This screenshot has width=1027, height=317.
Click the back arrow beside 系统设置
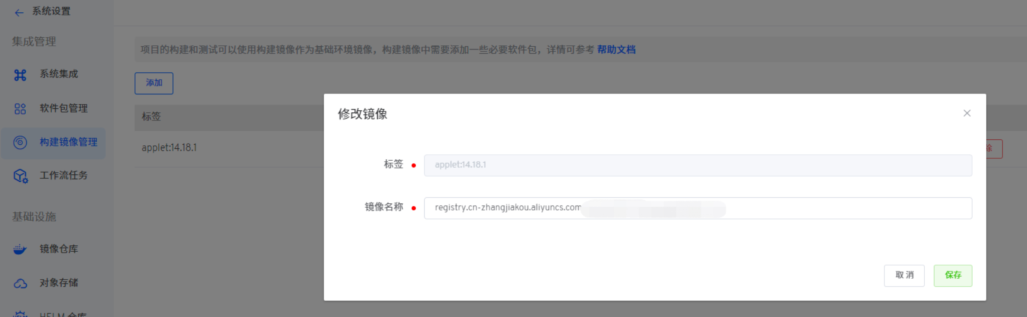[19, 12]
